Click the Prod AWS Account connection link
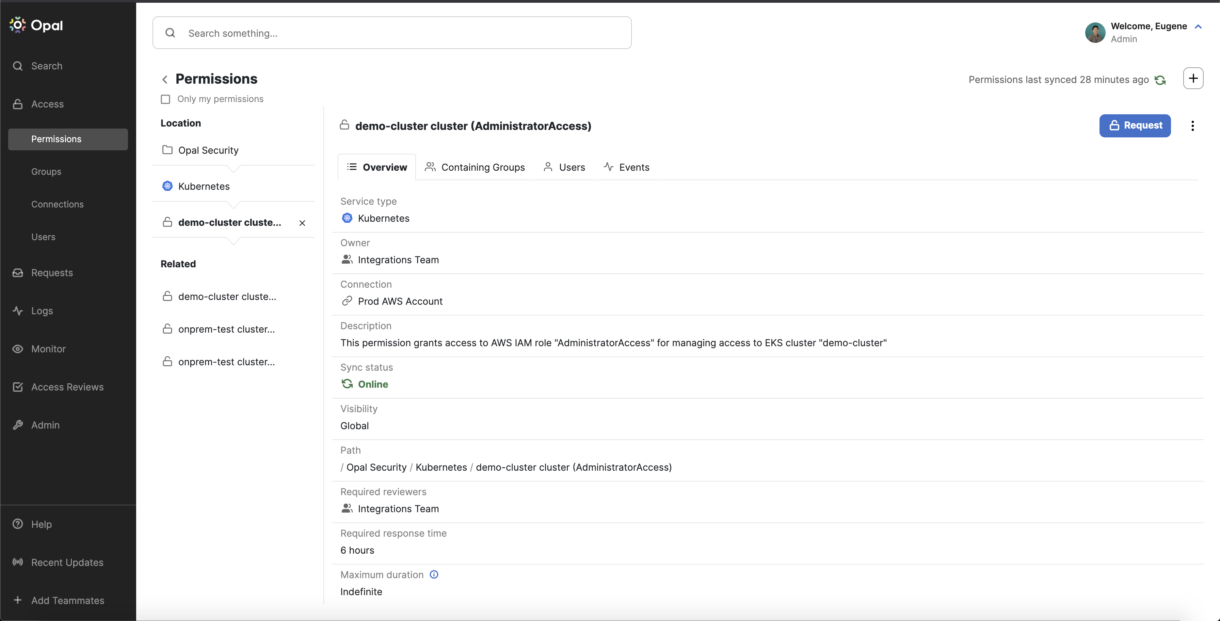Screen dimensions: 1220x621 coord(400,301)
